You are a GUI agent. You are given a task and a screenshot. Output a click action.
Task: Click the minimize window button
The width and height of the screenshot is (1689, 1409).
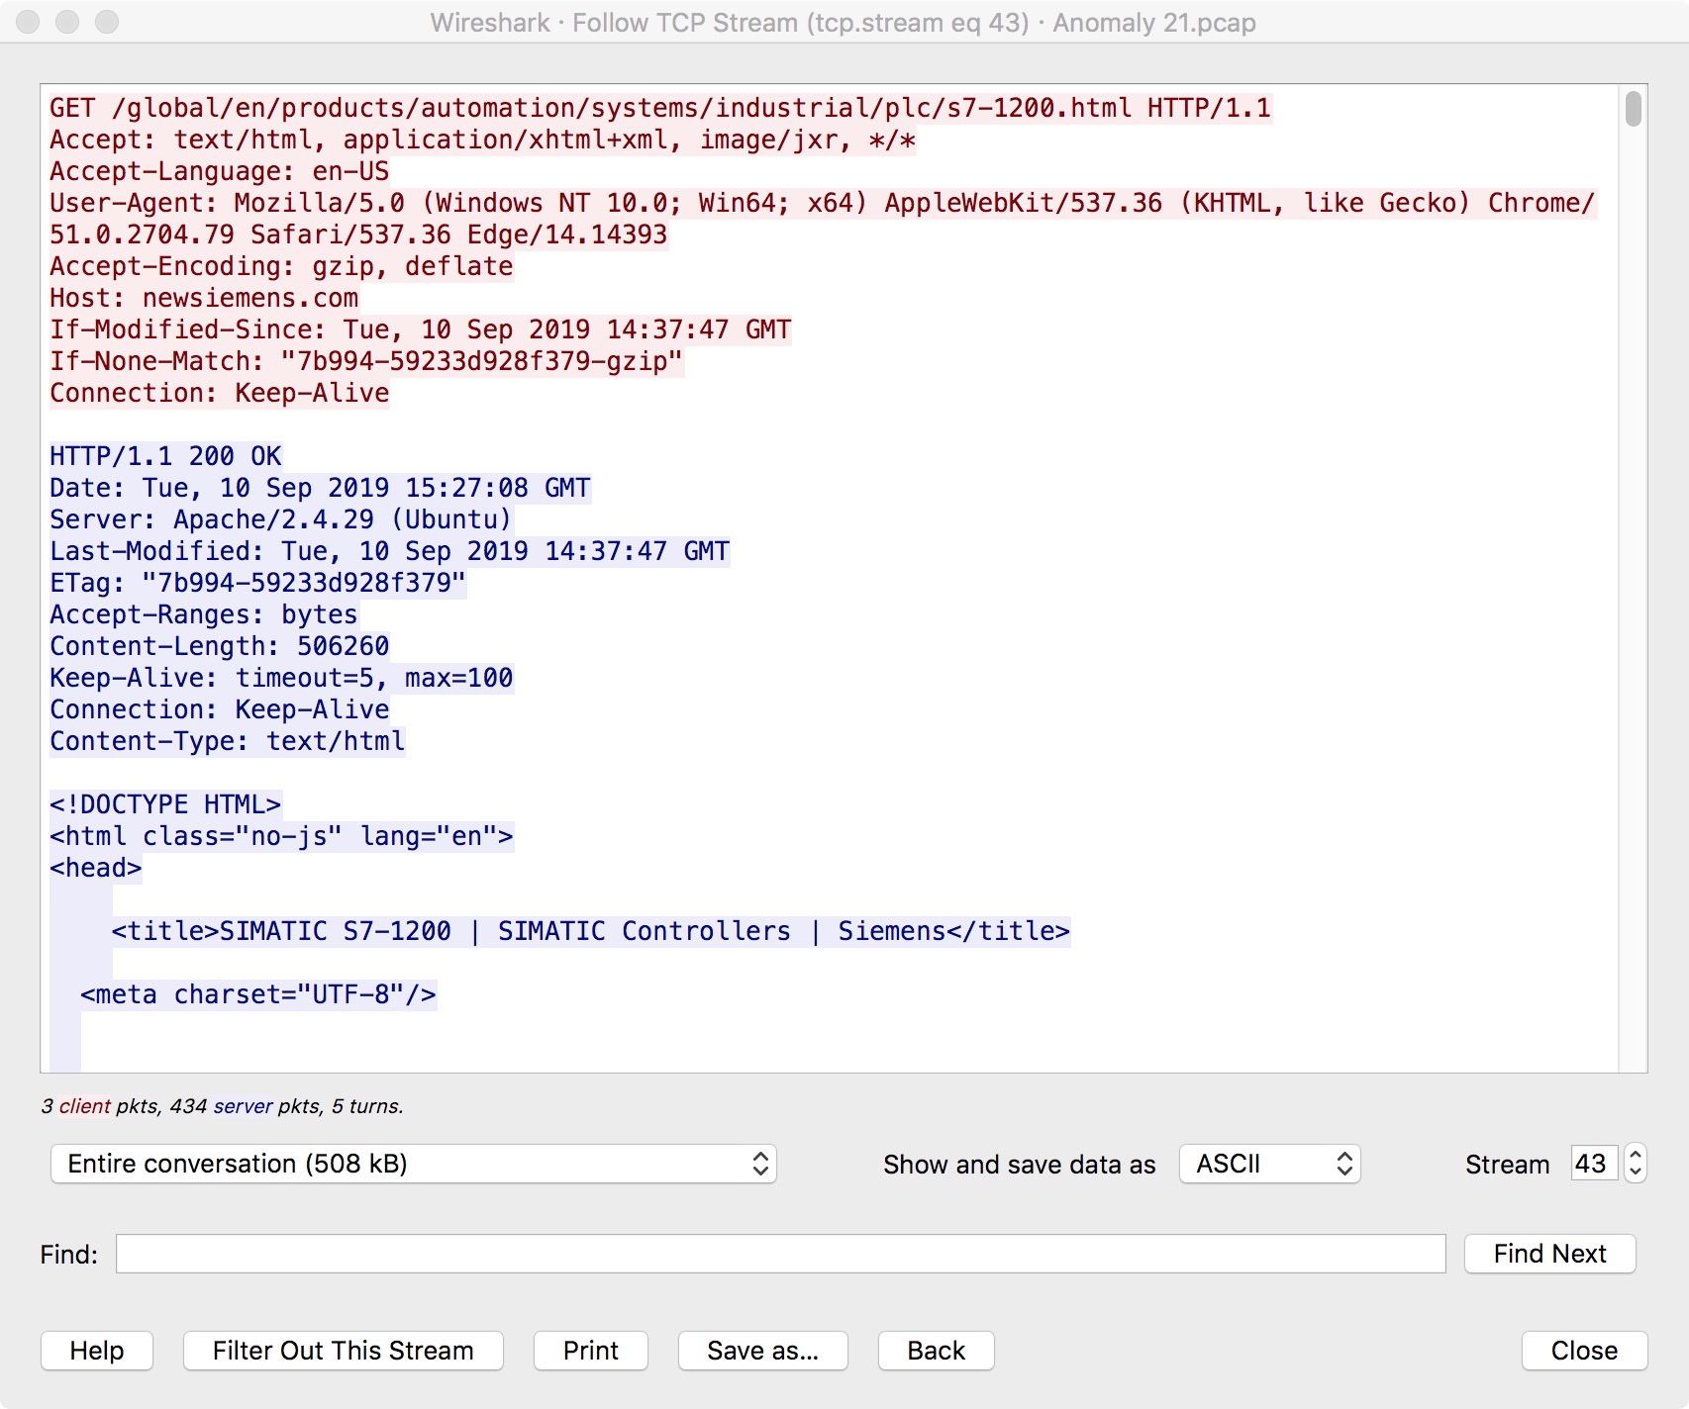67,22
